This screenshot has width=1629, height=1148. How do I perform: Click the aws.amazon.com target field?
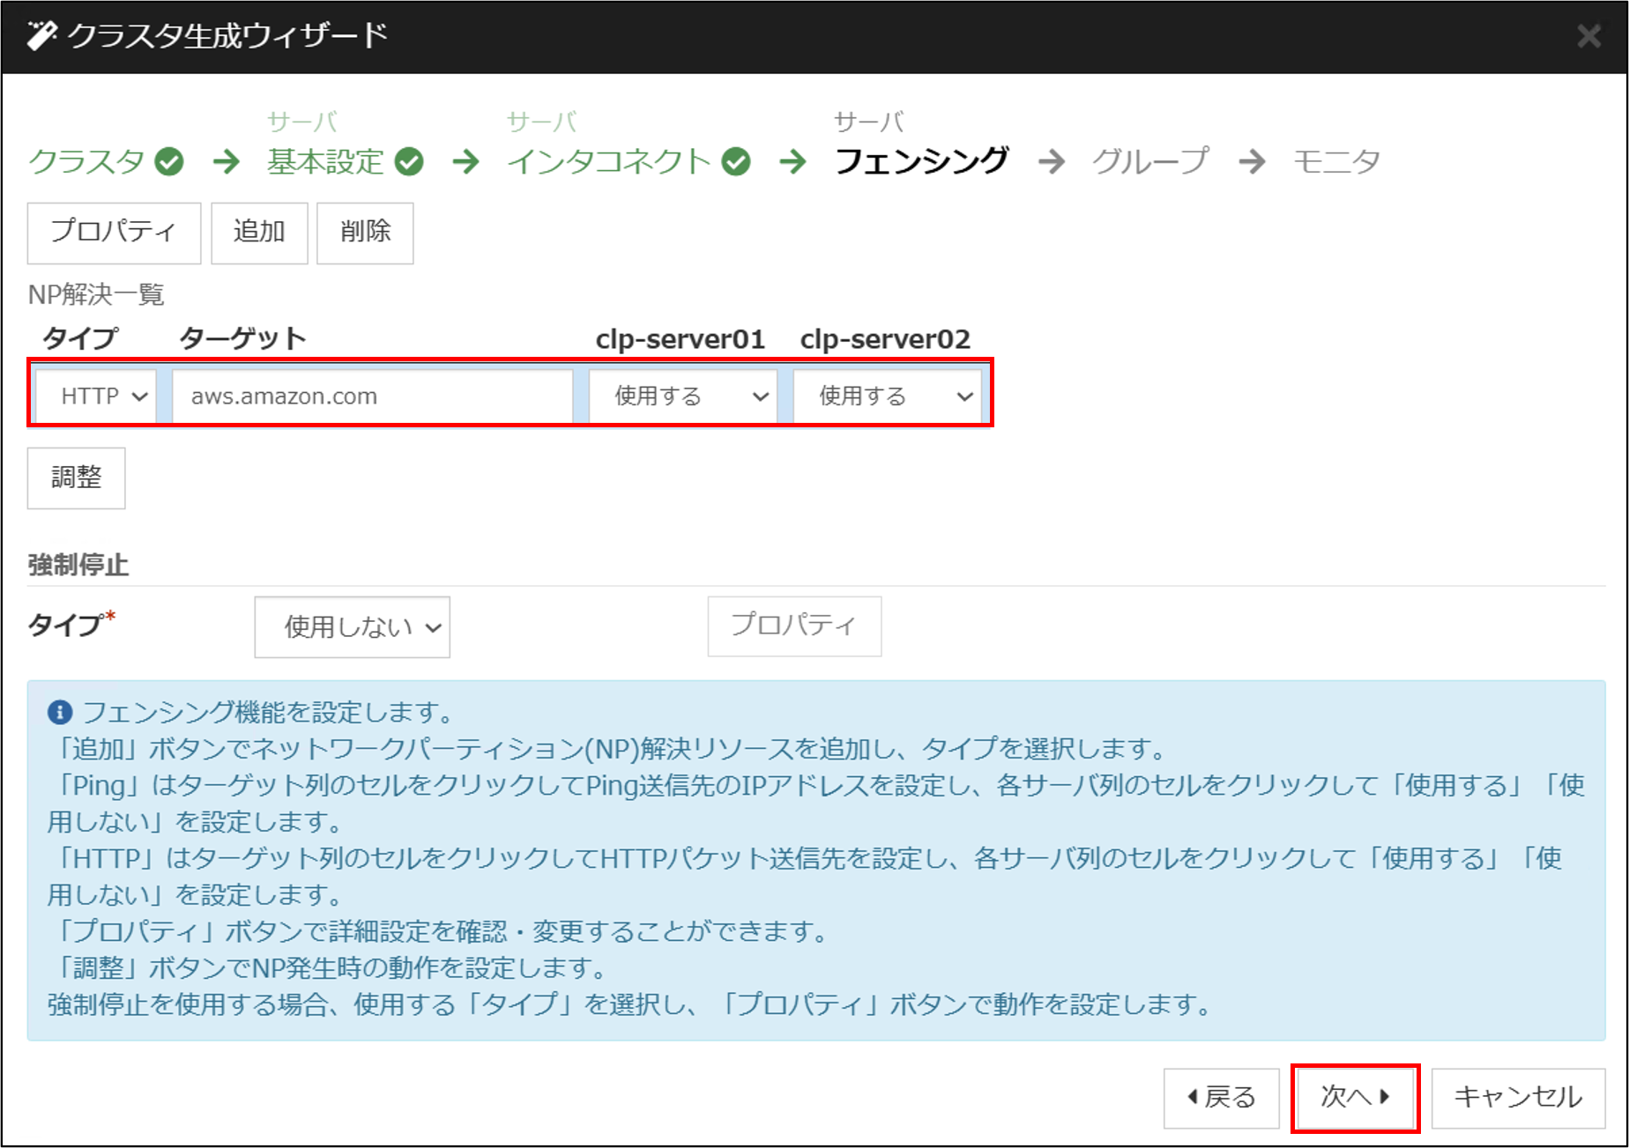tap(372, 396)
